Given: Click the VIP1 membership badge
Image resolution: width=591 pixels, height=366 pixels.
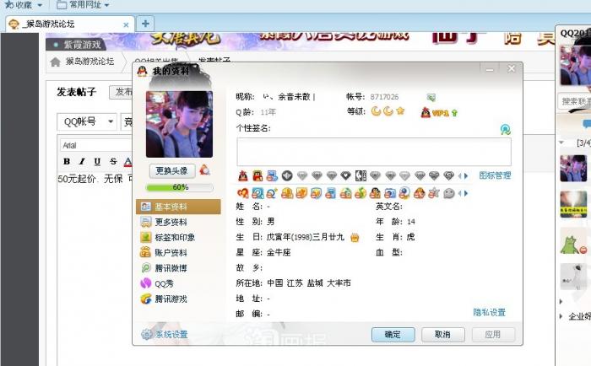Looking at the screenshot, I should point(435,113).
